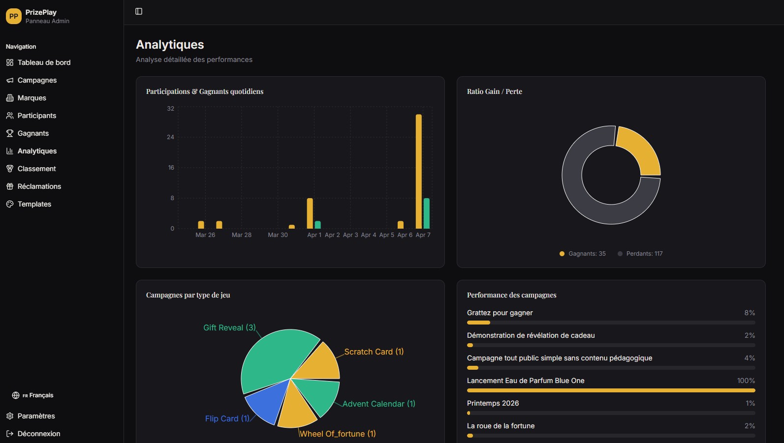Click the Déconnexion logout icon

pos(10,434)
